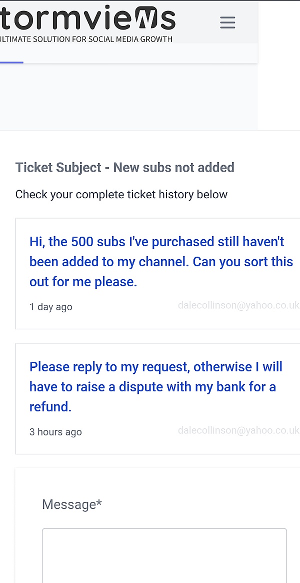Image resolution: width=300 pixels, height=583 pixels.
Task: Click the 'Message*' field label
Action: click(x=72, y=504)
